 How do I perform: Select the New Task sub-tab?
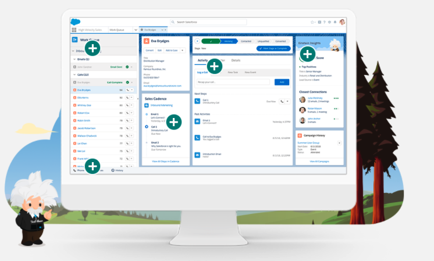click(233, 73)
